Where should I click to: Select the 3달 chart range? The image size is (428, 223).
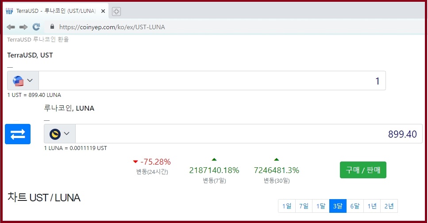point(338,206)
